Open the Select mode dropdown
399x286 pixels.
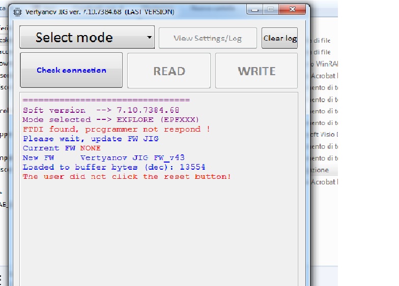(x=87, y=37)
